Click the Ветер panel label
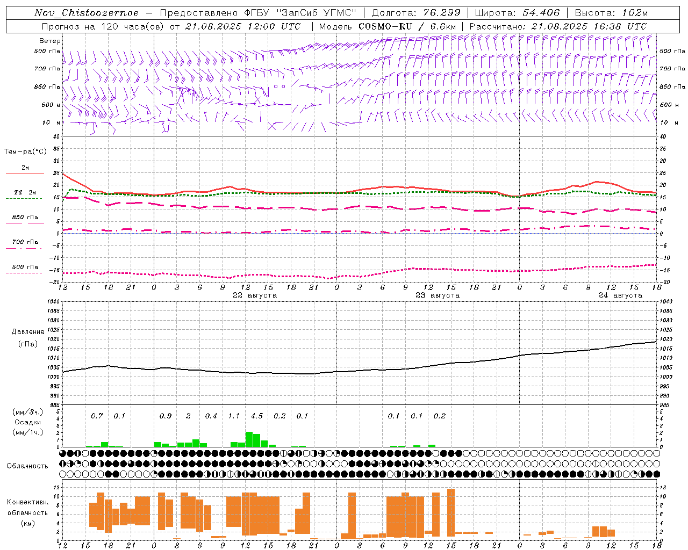 [x=50, y=41]
